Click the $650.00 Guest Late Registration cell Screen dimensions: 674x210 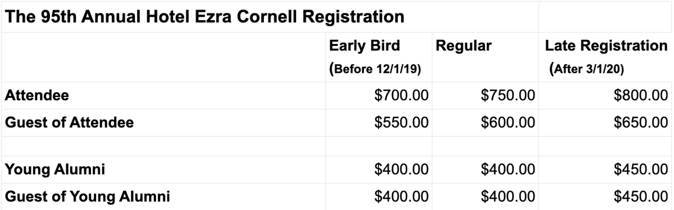(606, 123)
